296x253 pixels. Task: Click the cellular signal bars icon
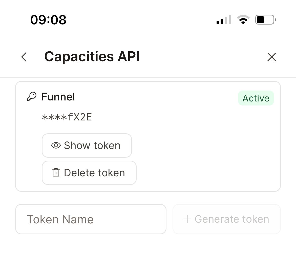click(223, 19)
